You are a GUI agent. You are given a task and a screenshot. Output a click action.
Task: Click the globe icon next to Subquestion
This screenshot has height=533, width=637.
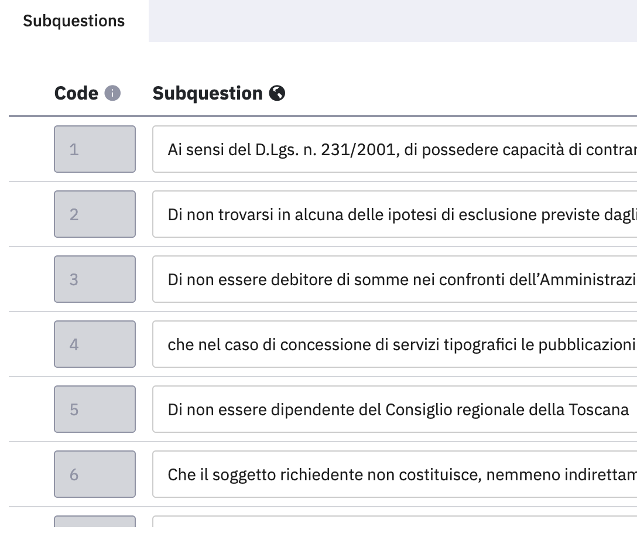coord(278,93)
